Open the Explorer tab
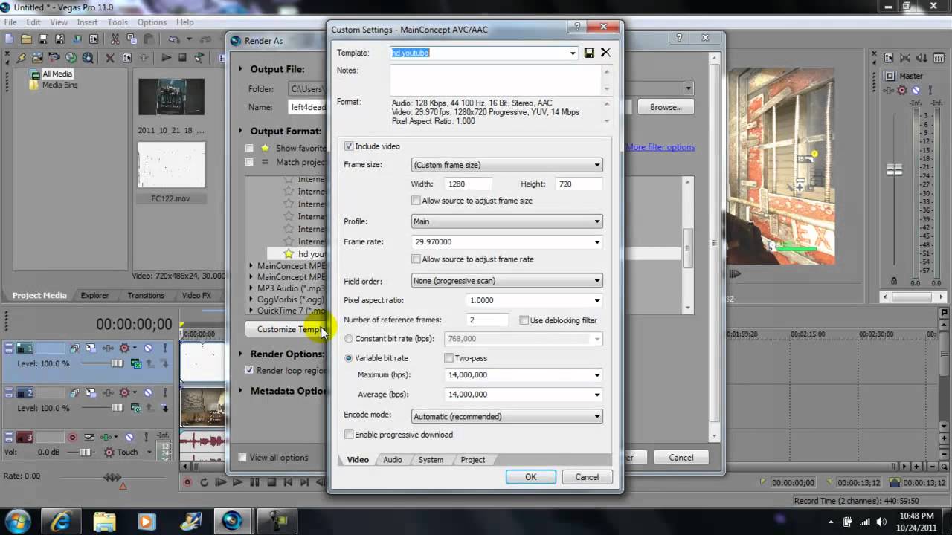 point(94,295)
